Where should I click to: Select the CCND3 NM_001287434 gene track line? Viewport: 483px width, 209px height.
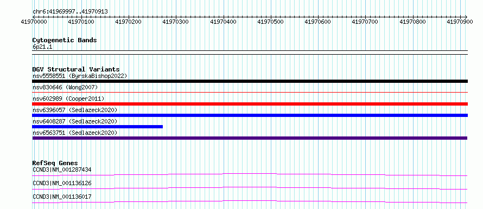click(x=250, y=174)
